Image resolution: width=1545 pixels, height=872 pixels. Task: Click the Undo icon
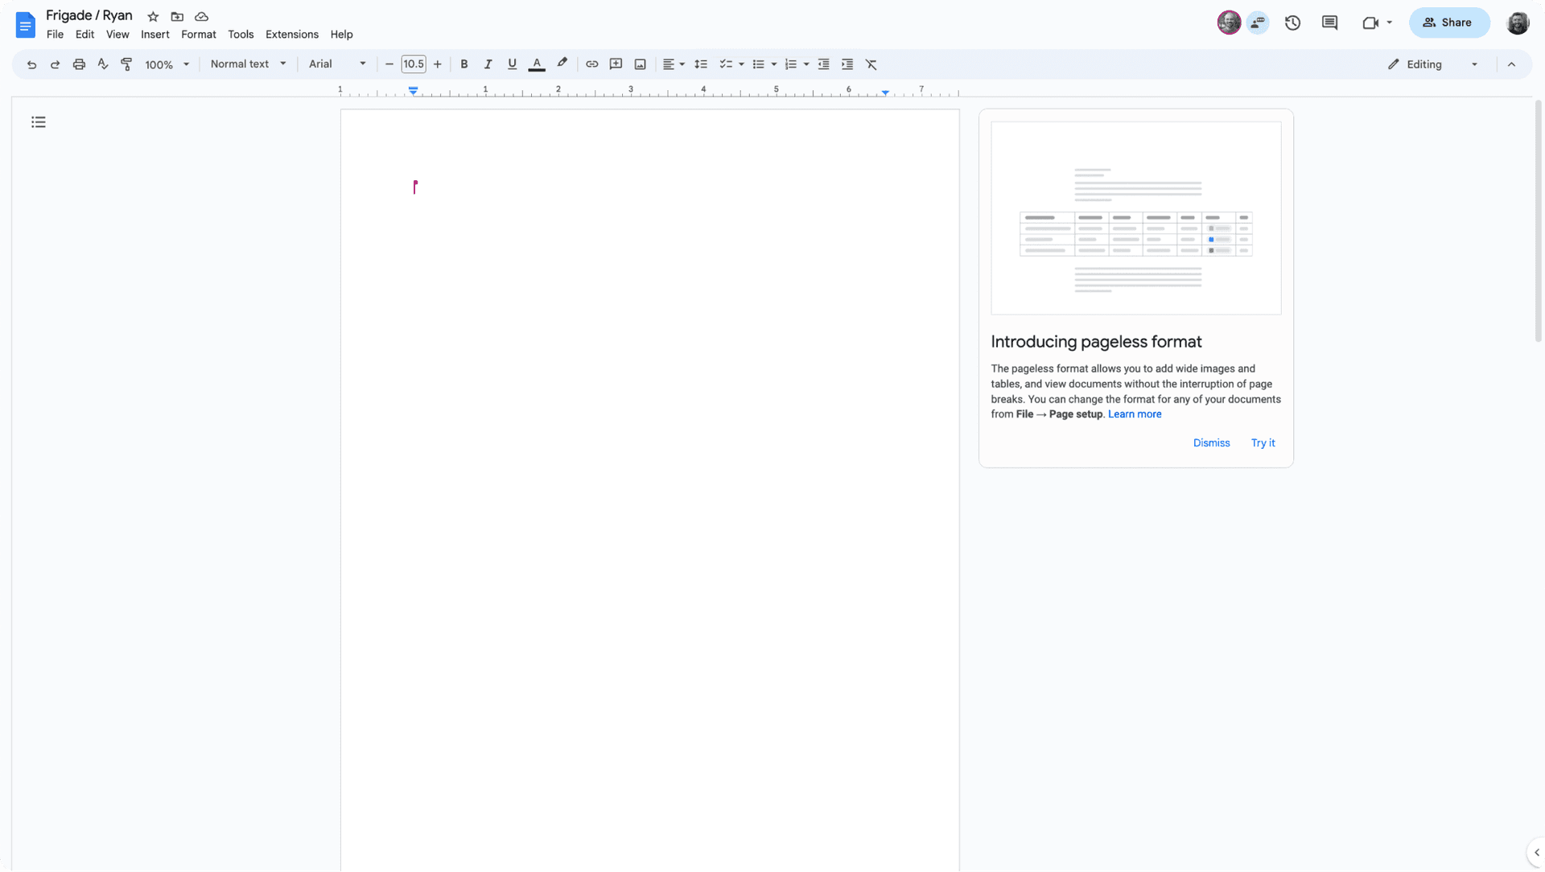[x=31, y=64]
